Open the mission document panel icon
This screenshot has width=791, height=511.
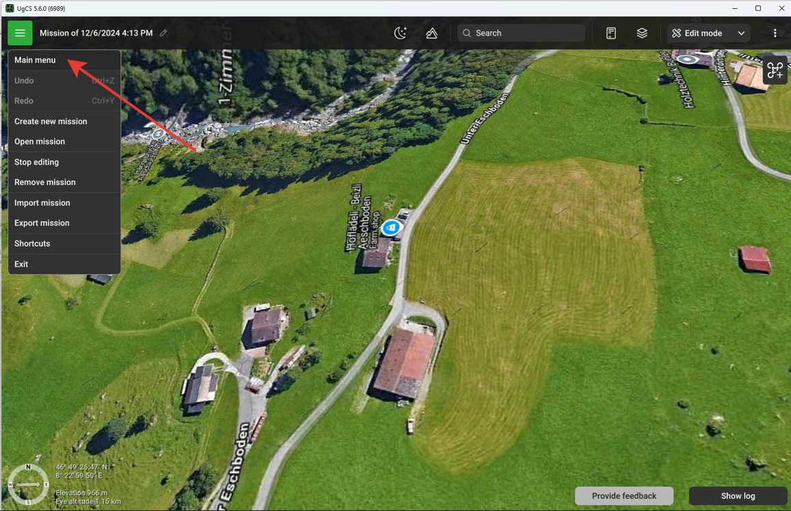click(x=611, y=33)
